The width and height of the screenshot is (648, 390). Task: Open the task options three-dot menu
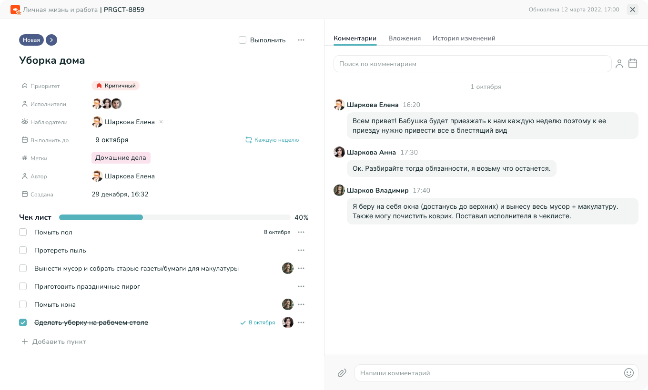pos(301,40)
